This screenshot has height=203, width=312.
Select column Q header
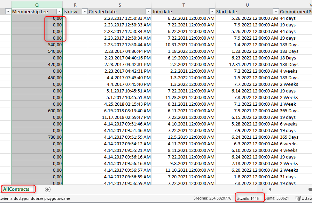[37, 5]
